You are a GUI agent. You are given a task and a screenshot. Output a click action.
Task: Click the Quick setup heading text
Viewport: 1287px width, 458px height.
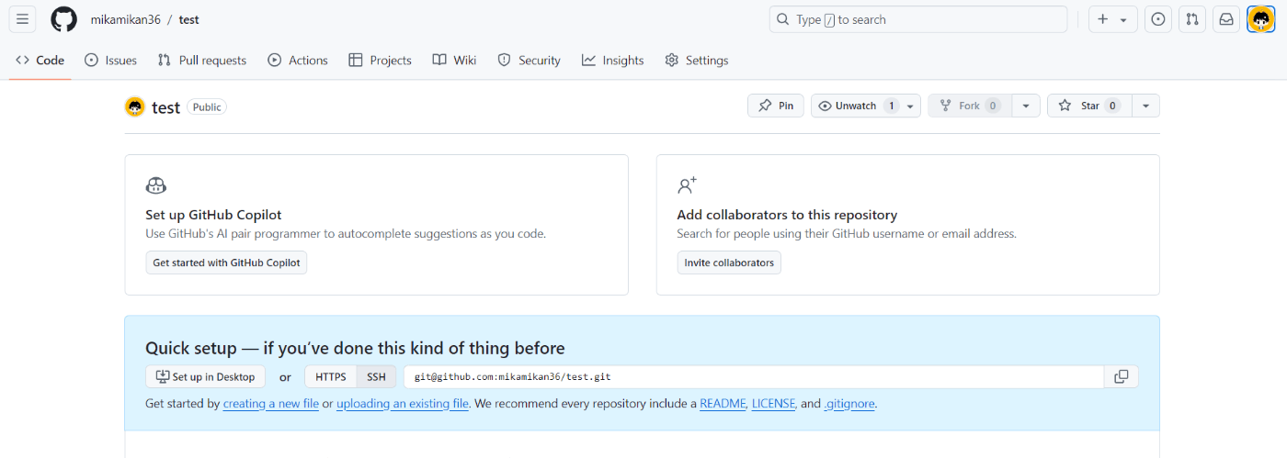pos(355,348)
